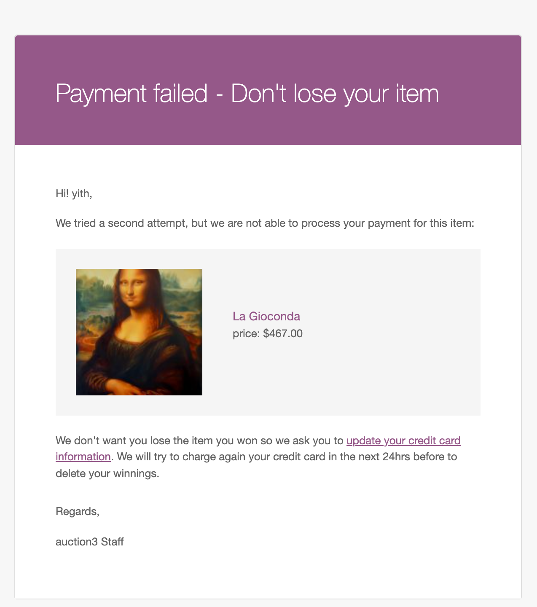
Task: Click the words credit card in underlined link
Action: click(435, 441)
